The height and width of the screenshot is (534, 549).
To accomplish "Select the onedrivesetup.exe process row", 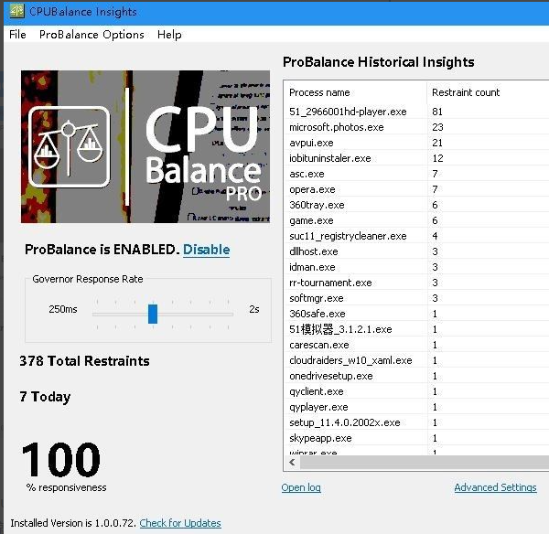I will 331,376.
